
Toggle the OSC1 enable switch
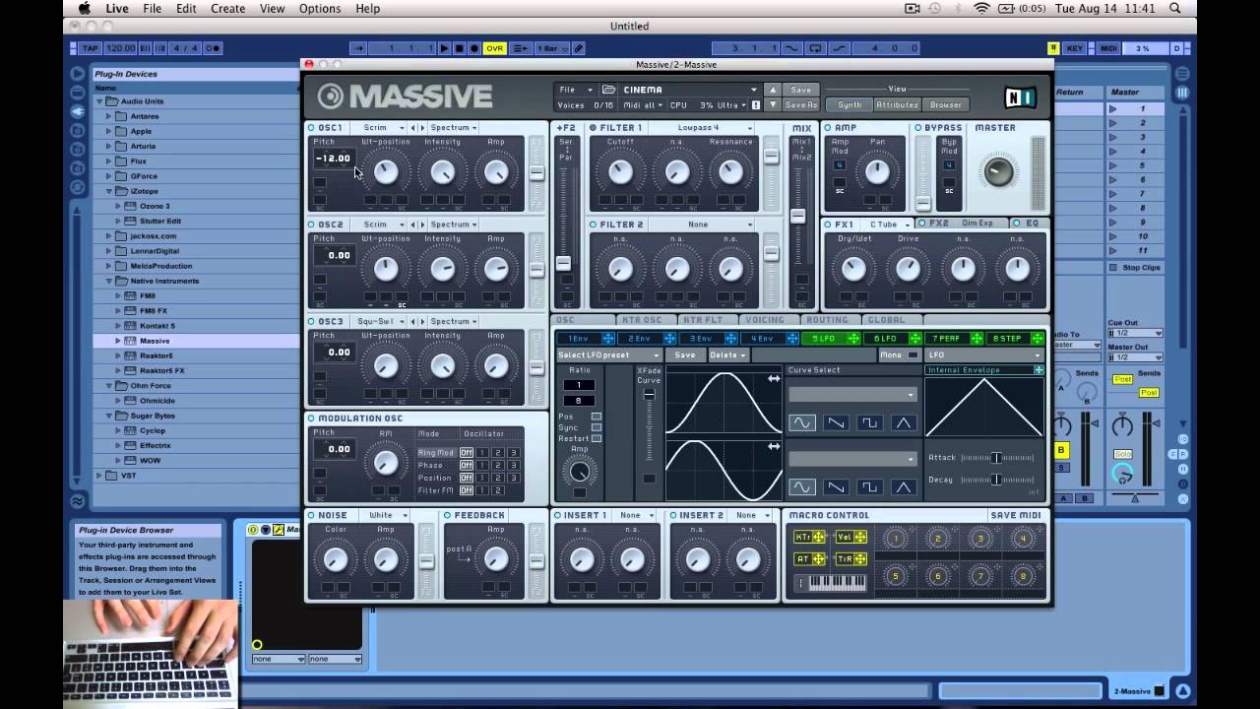pyautogui.click(x=311, y=128)
